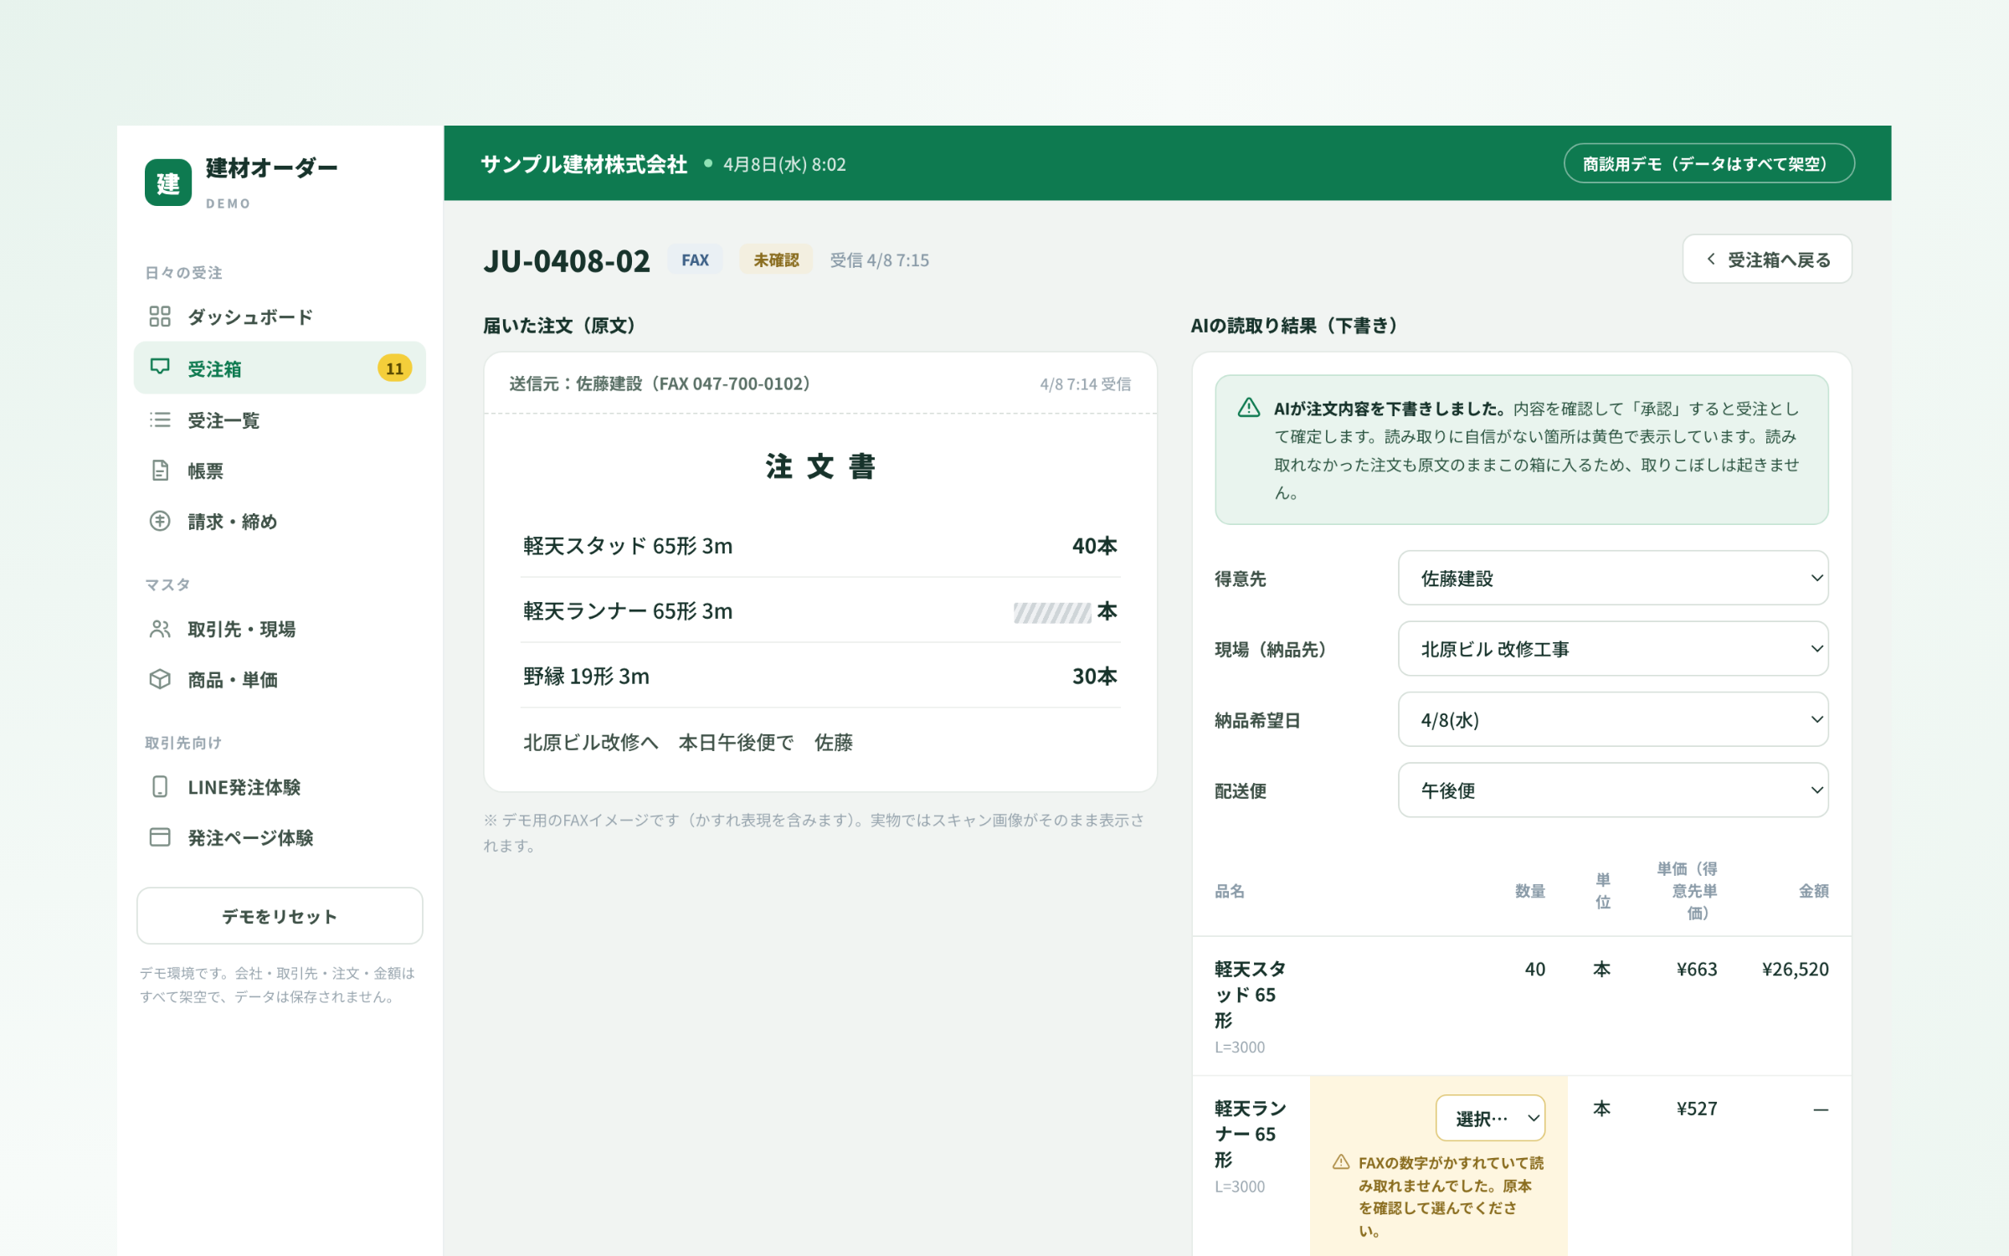Click the 品名 column header
This screenshot has width=2009, height=1256.
[1230, 891]
